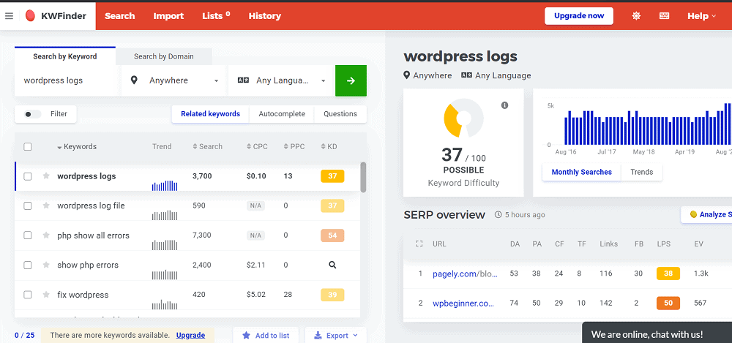Show the Trends chart tab
The height and width of the screenshot is (343, 732).
(x=642, y=172)
